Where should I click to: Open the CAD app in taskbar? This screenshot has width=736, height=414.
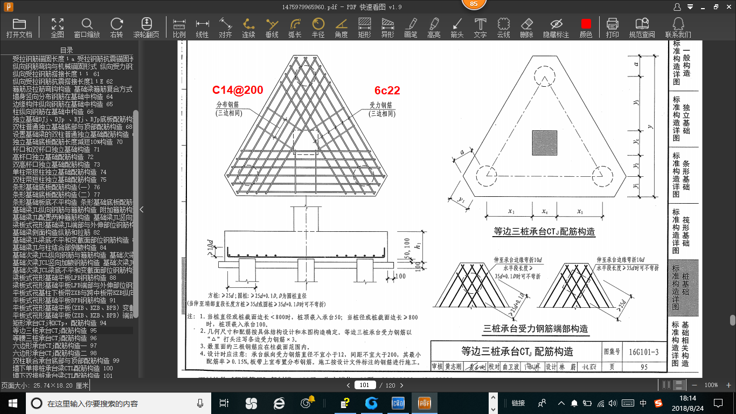coord(398,403)
